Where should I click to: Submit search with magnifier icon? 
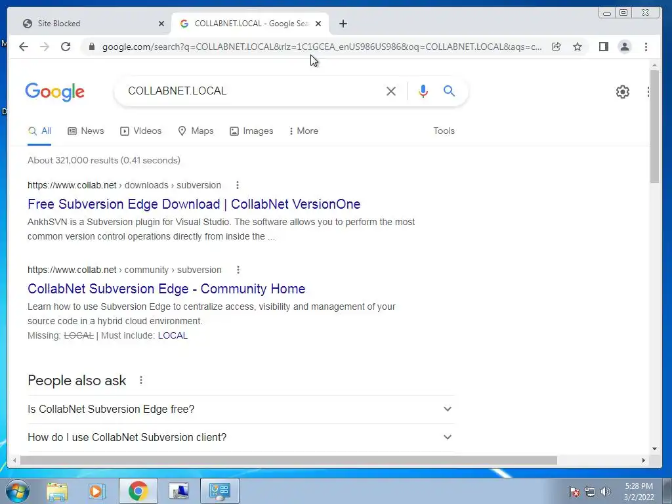pos(449,91)
